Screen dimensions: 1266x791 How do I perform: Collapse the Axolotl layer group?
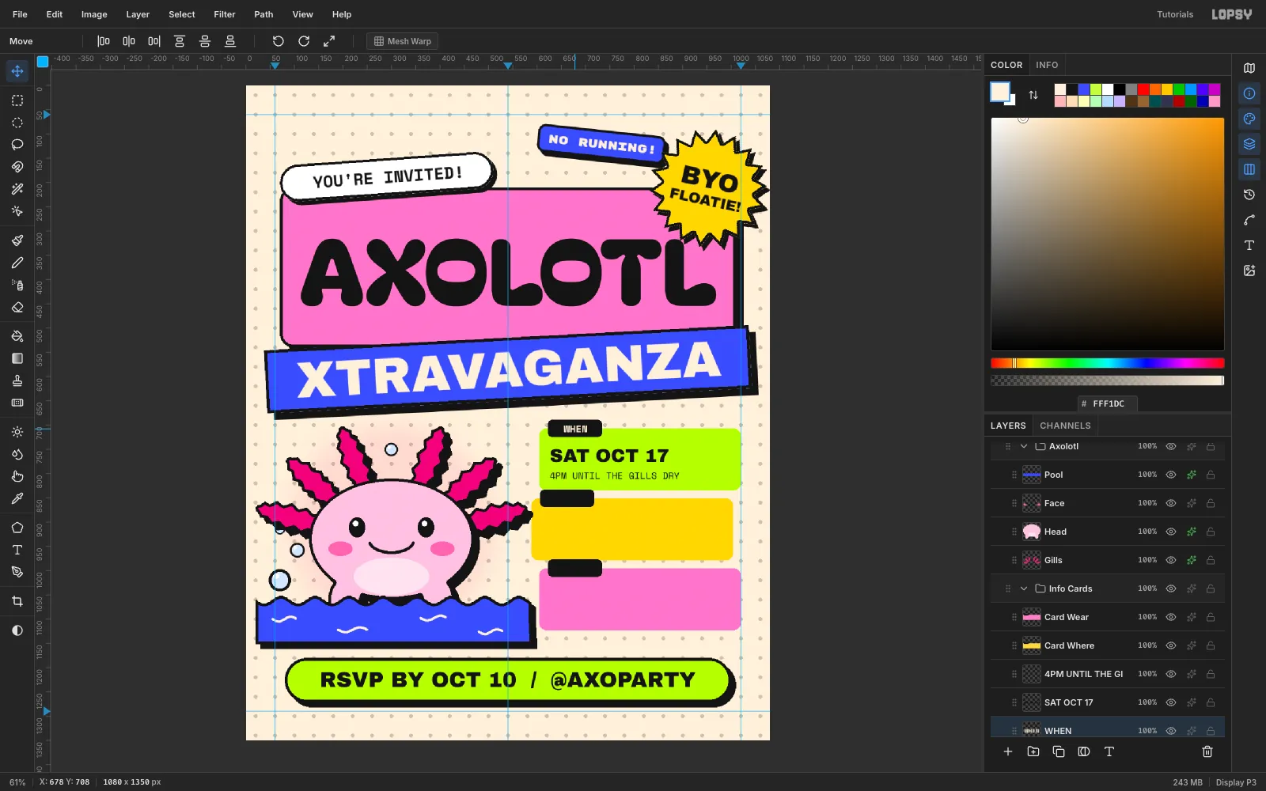click(1024, 446)
